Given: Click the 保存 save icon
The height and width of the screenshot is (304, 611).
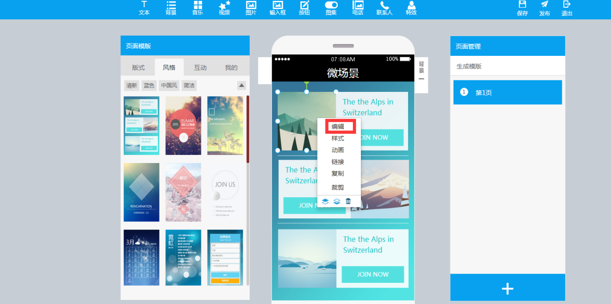Looking at the screenshot, I should coord(522,8).
